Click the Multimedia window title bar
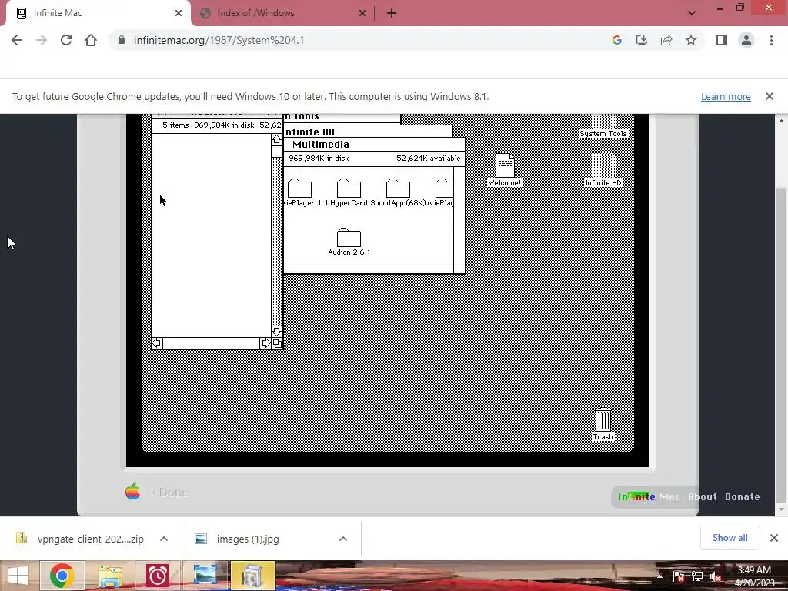788x591 pixels. coord(374,145)
